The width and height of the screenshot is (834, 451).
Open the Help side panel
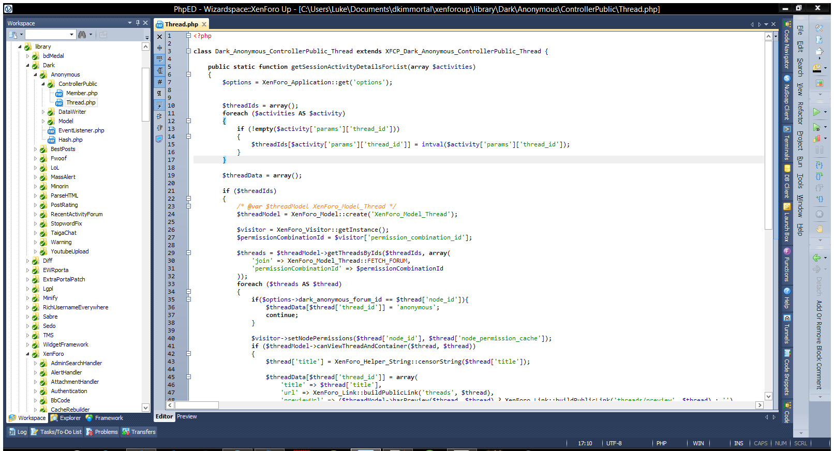787,298
